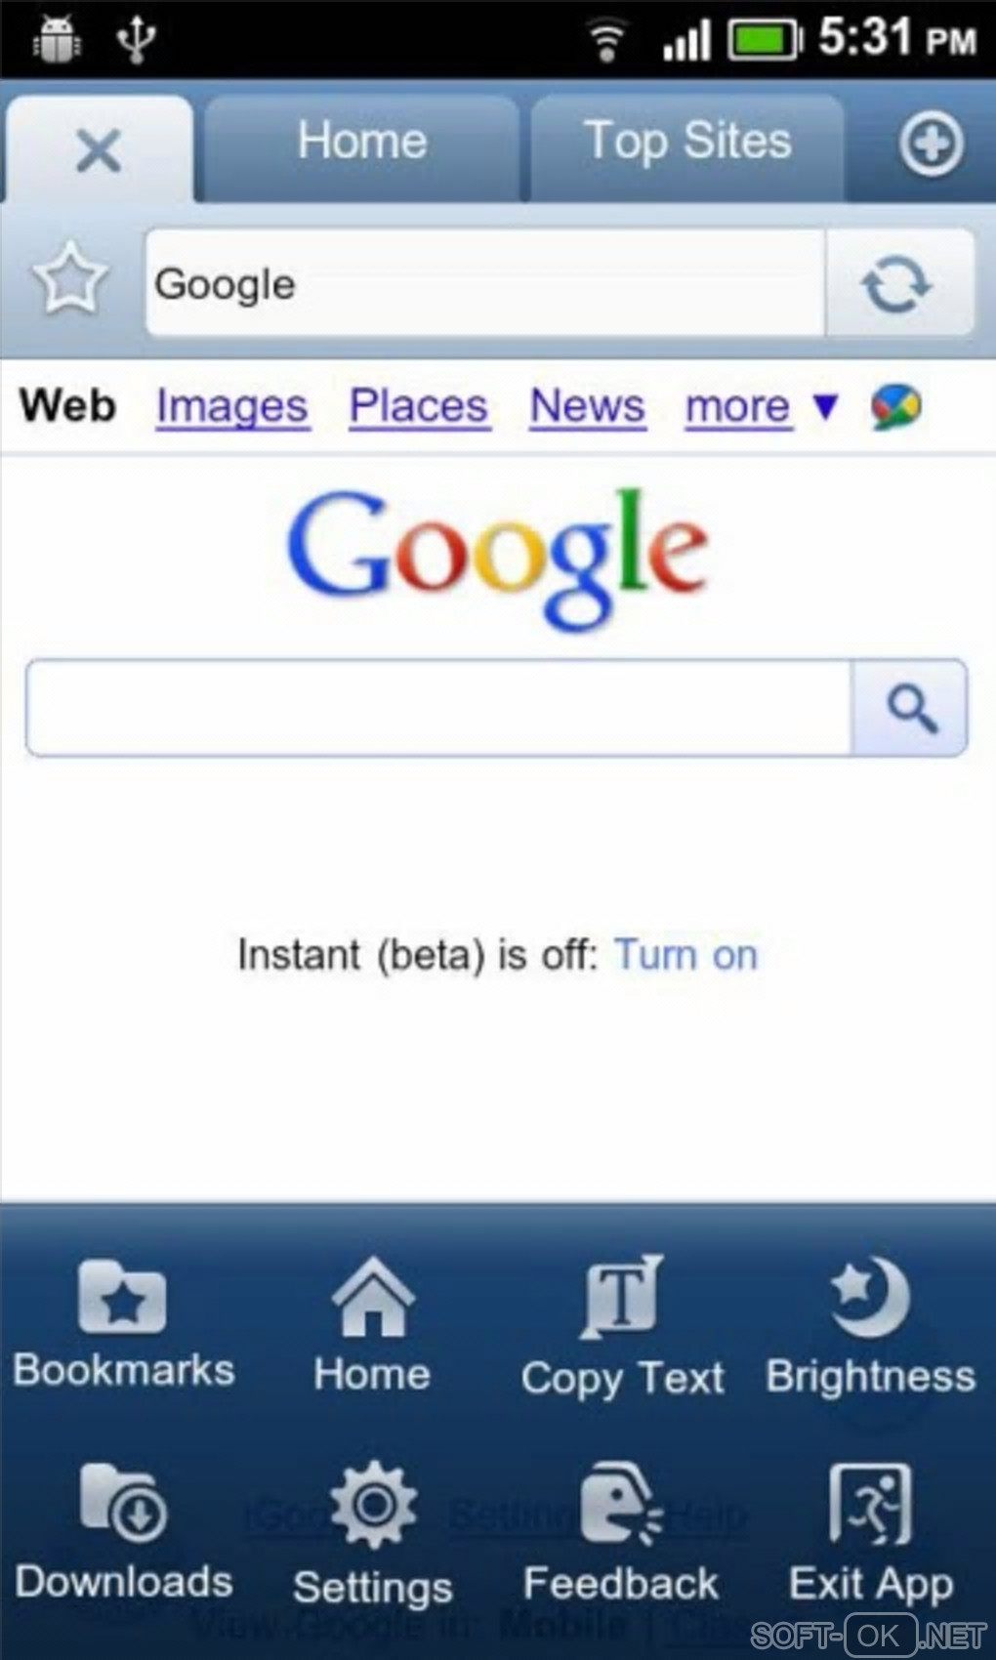996x1660 pixels.
Task: Reload page with refresh button
Action: coord(897,284)
